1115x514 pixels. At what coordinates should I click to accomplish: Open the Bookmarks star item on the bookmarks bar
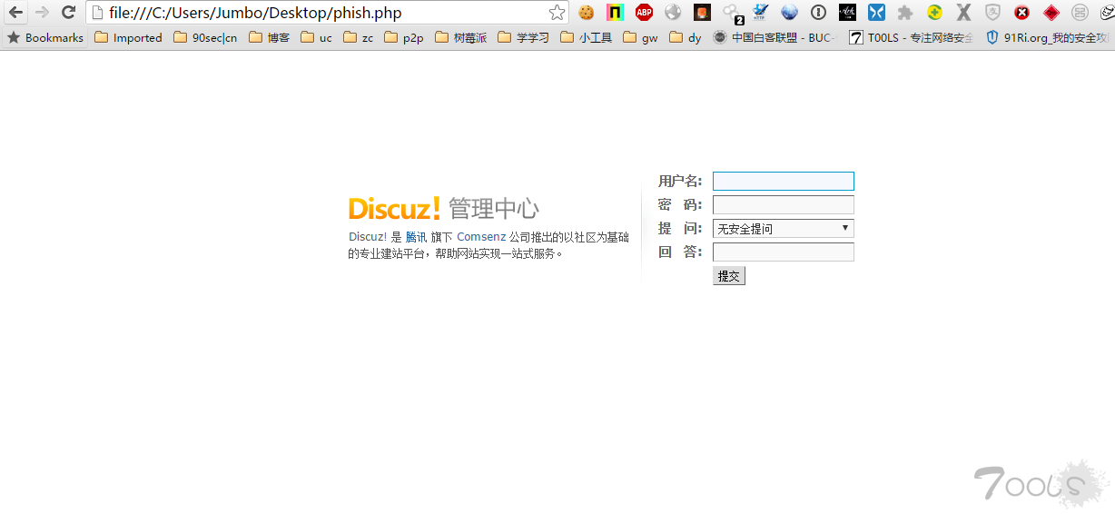click(x=45, y=38)
